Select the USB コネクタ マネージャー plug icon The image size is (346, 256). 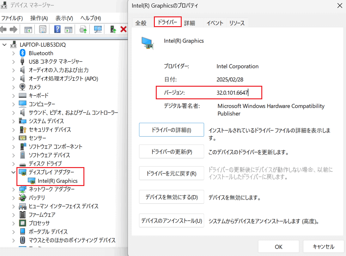22,61
